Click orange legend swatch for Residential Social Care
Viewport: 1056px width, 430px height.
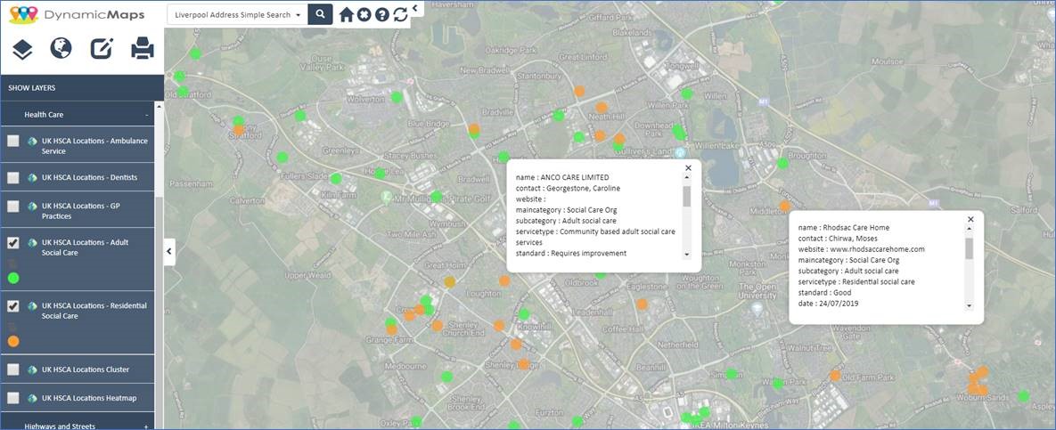pyautogui.click(x=12, y=341)
